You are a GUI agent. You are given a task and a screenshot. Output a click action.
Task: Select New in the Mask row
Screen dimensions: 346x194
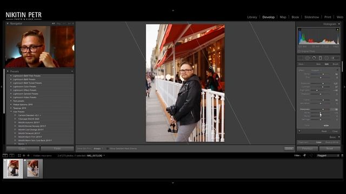(318, 64)
